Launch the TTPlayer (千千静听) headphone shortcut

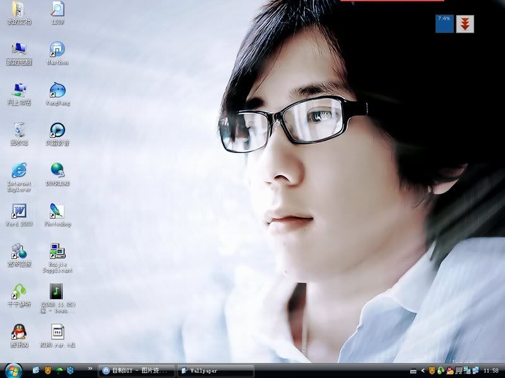pyautogui.click(x=19, y=291)
